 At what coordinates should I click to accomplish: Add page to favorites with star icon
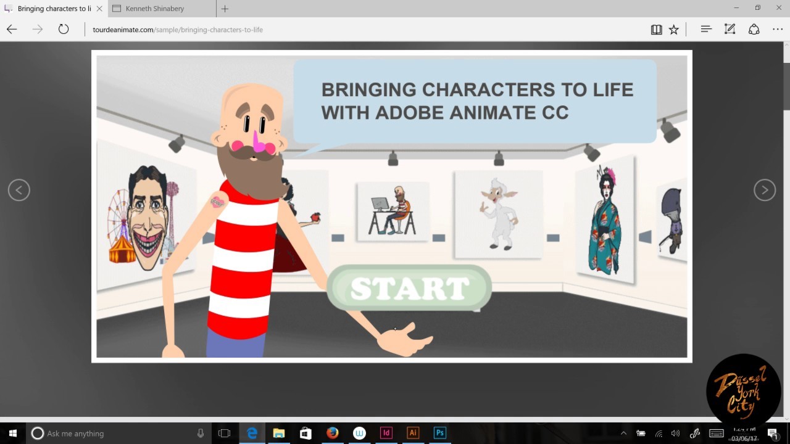(674, 29)
